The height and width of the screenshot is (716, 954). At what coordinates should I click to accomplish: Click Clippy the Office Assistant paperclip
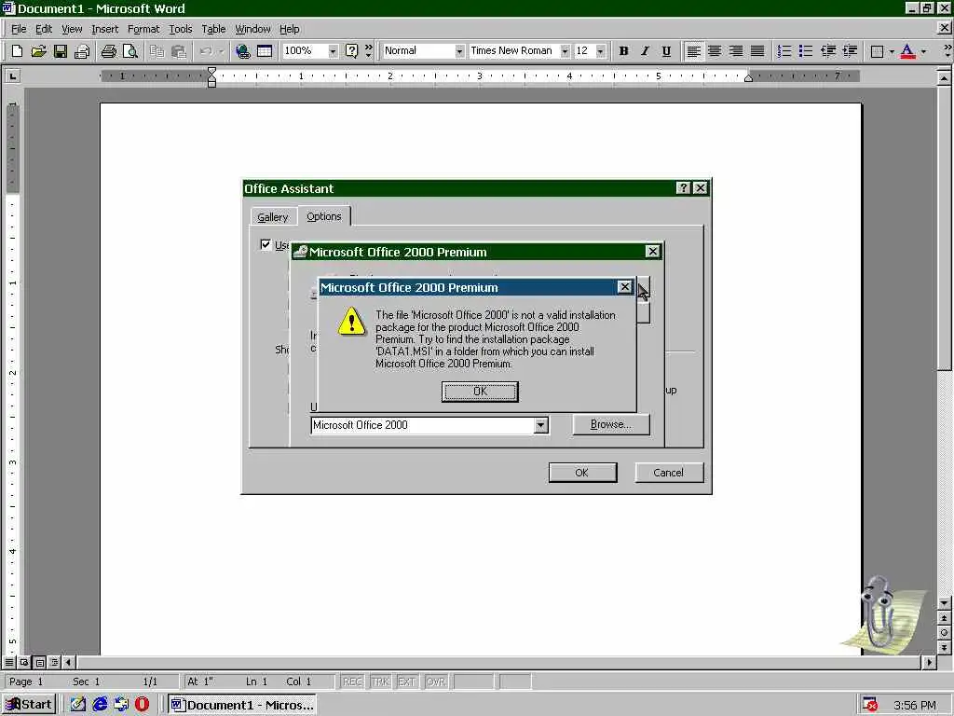point(879,612)
